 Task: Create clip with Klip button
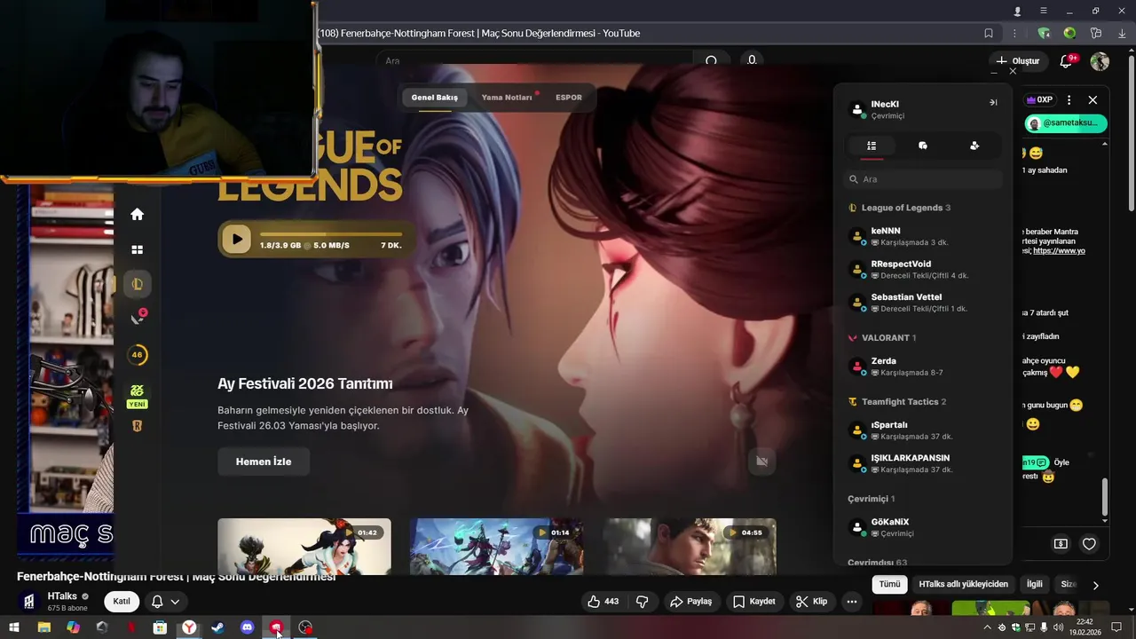[x=811, y=602]
